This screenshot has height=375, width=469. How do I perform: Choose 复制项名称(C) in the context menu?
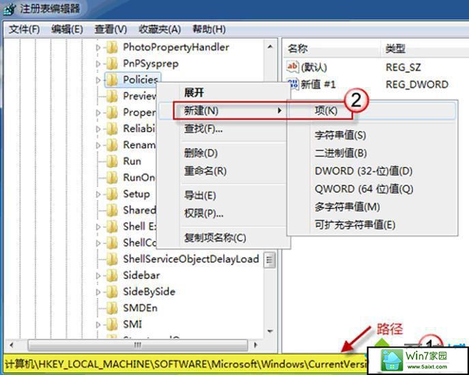[224, 238]
